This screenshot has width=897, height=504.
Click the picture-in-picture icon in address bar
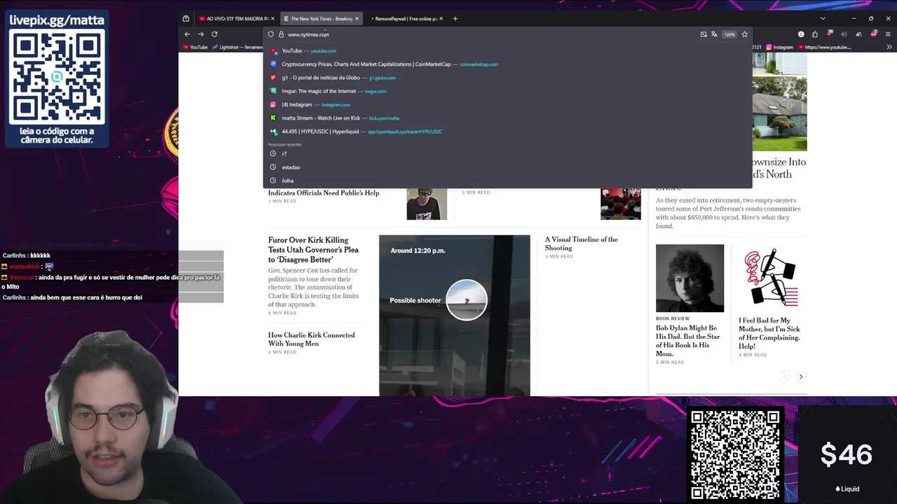tap(704, 34)
